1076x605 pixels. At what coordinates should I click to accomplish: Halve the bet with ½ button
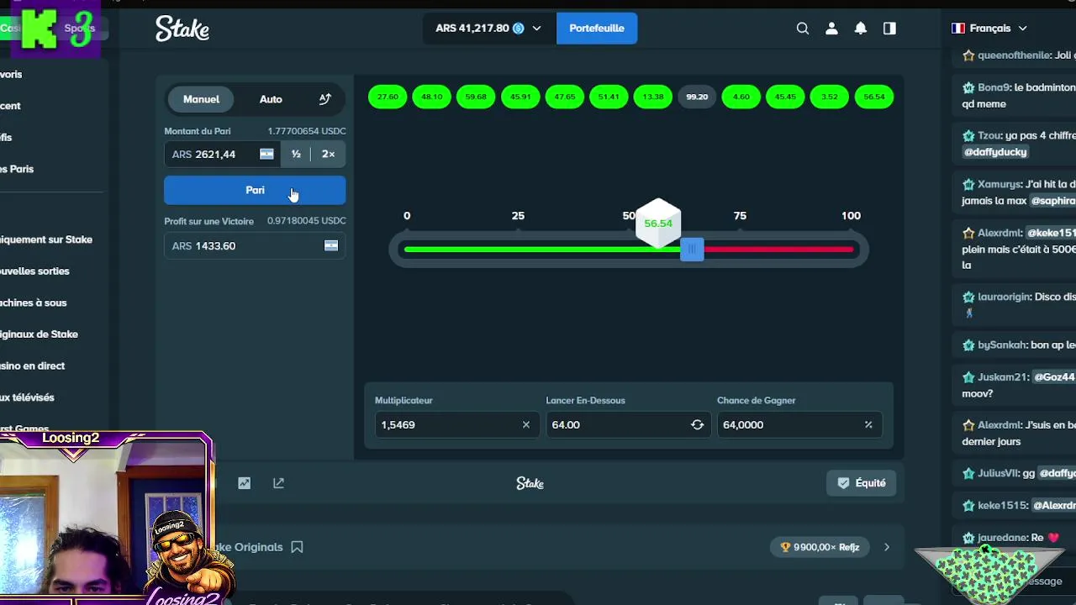click(x=296, y=155)
